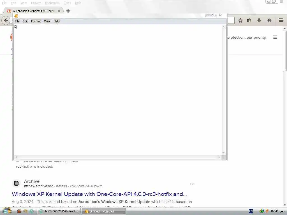Click the Archive site name label

tap(32, 181)
